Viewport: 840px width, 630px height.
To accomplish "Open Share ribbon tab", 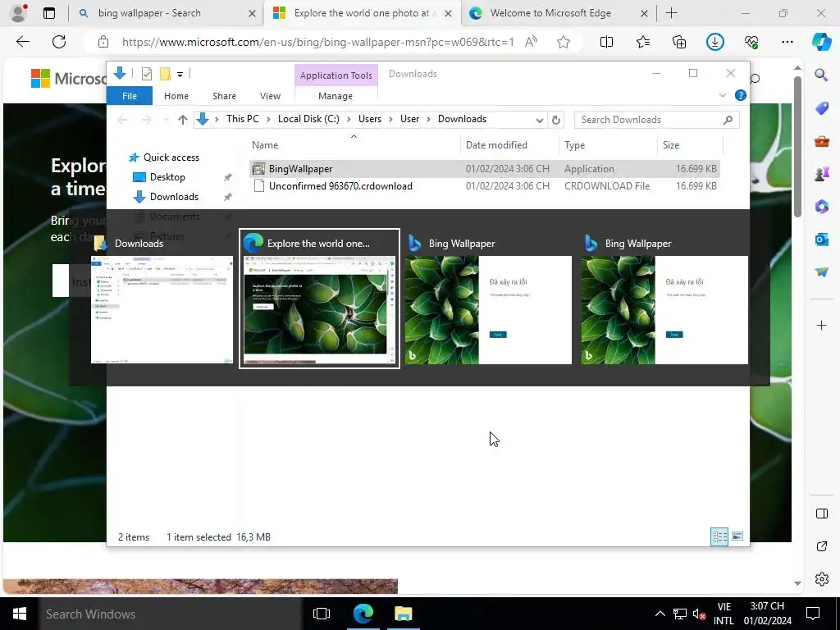I will [x=224, y=96].
